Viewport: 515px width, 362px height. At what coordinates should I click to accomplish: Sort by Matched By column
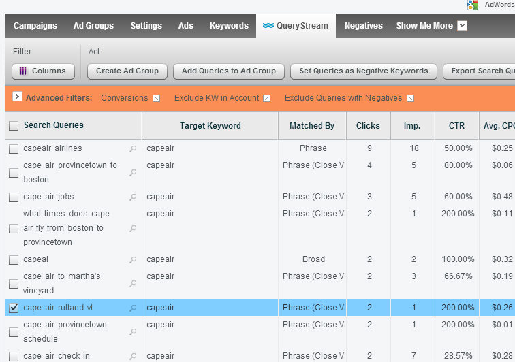click(x=312, y=126)
